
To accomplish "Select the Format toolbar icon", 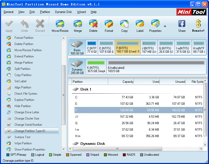I will (x=109, y=26).
